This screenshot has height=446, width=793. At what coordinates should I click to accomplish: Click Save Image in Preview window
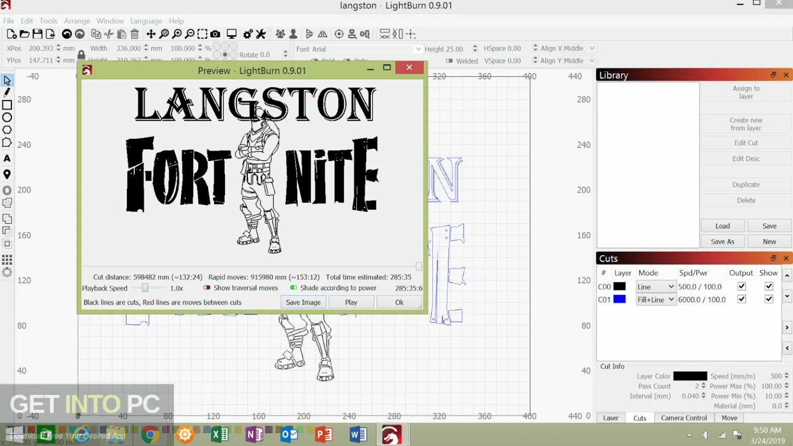click(304, 302)
